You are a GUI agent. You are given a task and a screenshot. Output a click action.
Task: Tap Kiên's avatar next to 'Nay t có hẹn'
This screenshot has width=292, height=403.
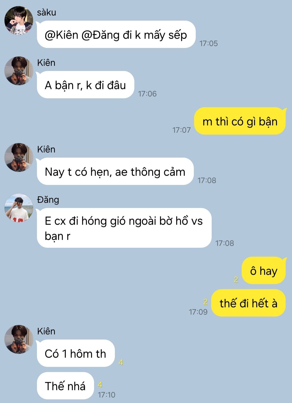coord(19,157)
